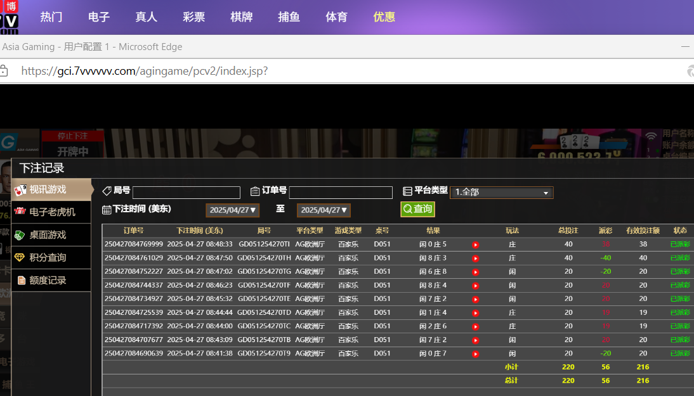Expand the end date picker after 至
Image resolution: width=694 pixels, height=396 pixels.
(324, 210)
